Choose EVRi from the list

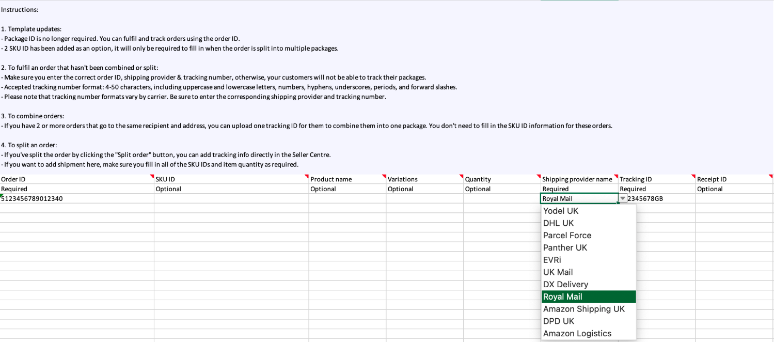[589, 260]
